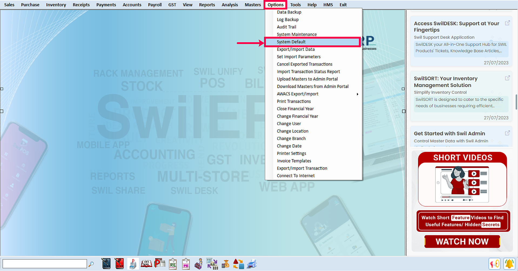Viewport: 518px width, 271px height.
Task: Click the notification bell icon
Action: [509, 264]
